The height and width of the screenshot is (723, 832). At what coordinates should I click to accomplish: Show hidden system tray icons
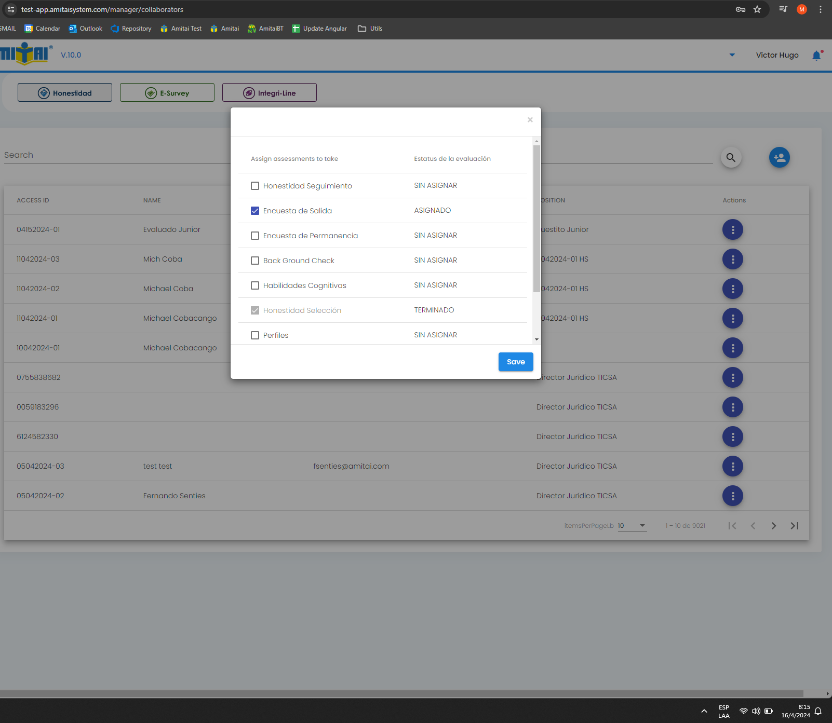point(704,711)
